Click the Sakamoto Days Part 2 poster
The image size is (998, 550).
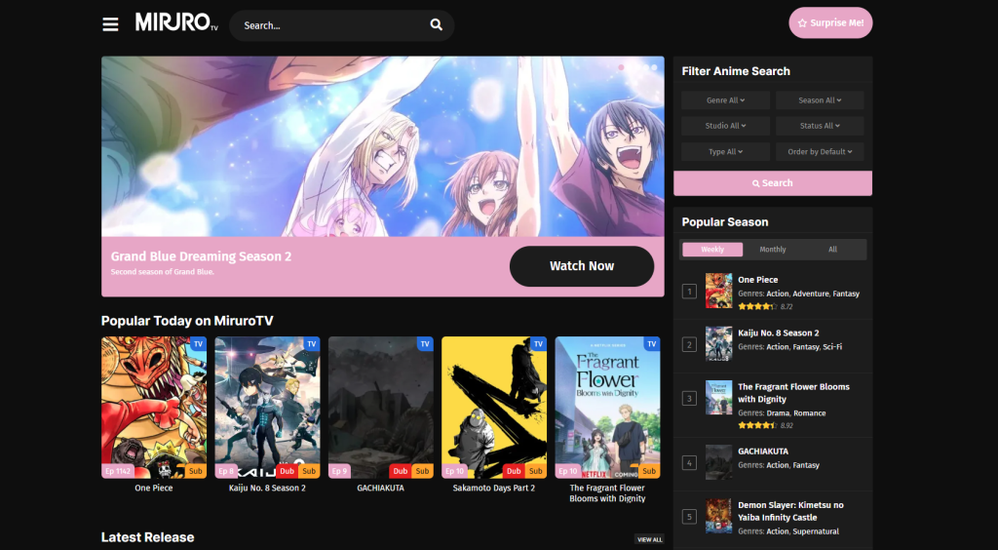click(494, 408)
